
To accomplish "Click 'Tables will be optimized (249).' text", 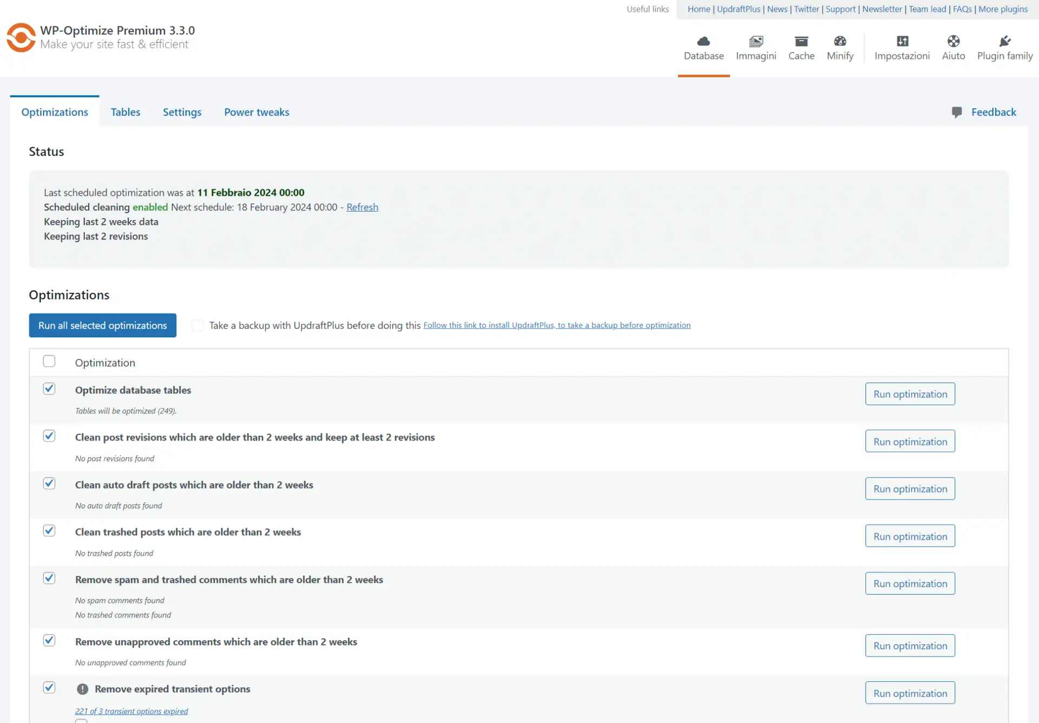I will pyautogui.click(x=126, y=411).
